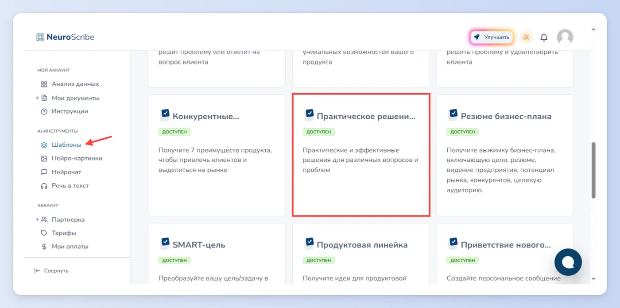
Task: Click the Продуктовая линейка card icon
Action: pyautogui.click(x=309, y=243)
